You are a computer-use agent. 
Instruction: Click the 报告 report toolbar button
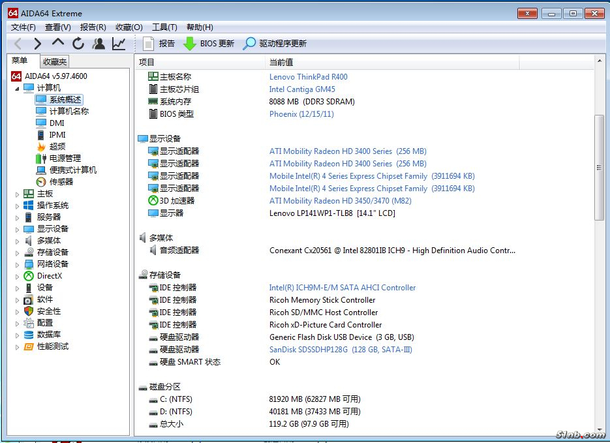click(159, 44)
